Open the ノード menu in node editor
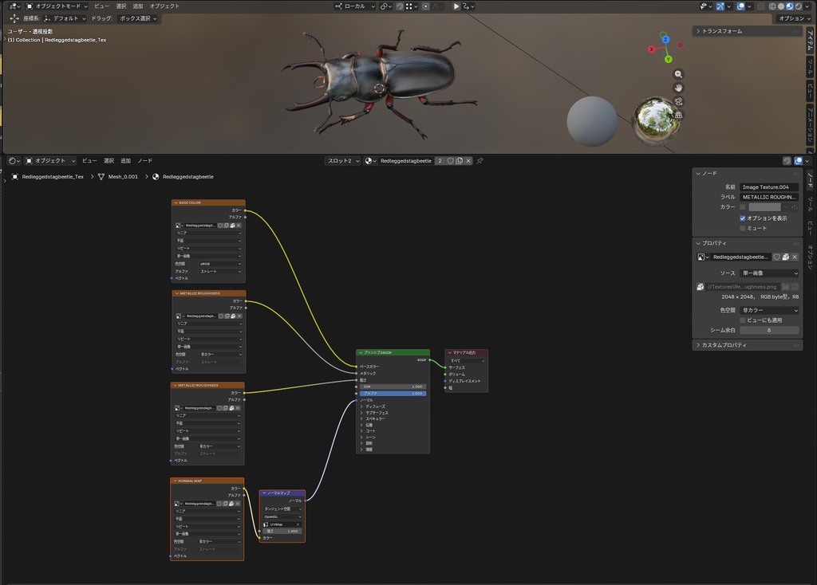Image resolution: width=817 pixels, height=585 pixels. [145, 161]
